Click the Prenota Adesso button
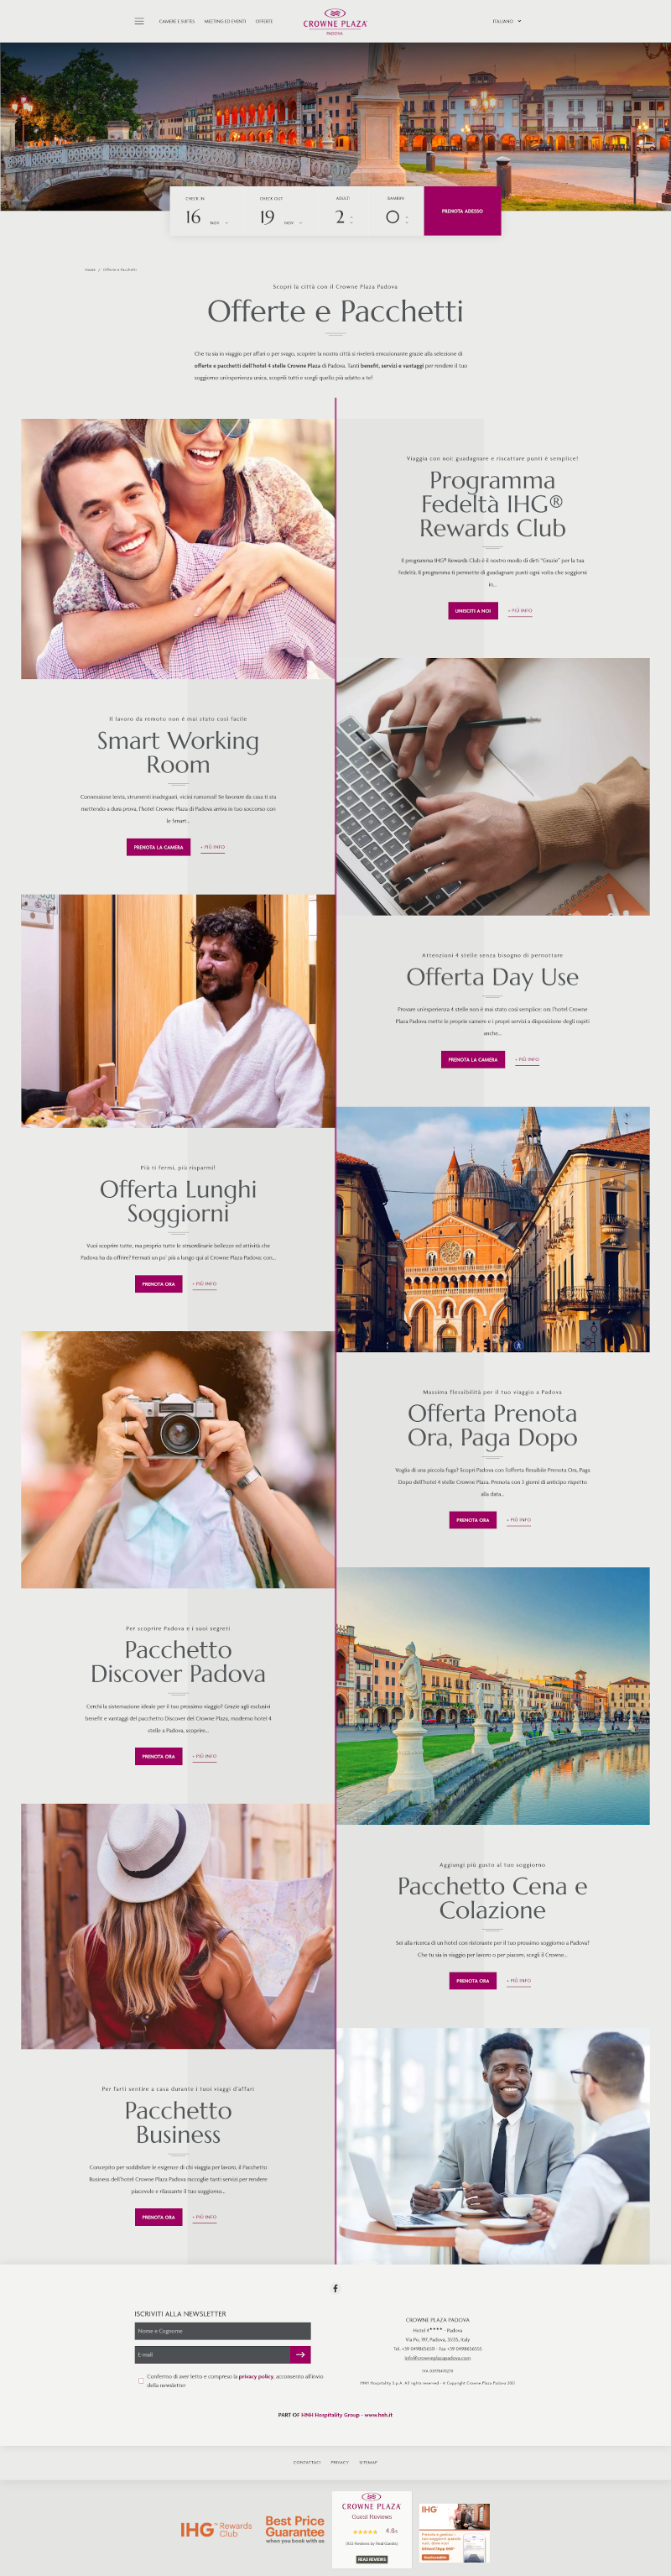671x2576 pixels. click(462, 211)
